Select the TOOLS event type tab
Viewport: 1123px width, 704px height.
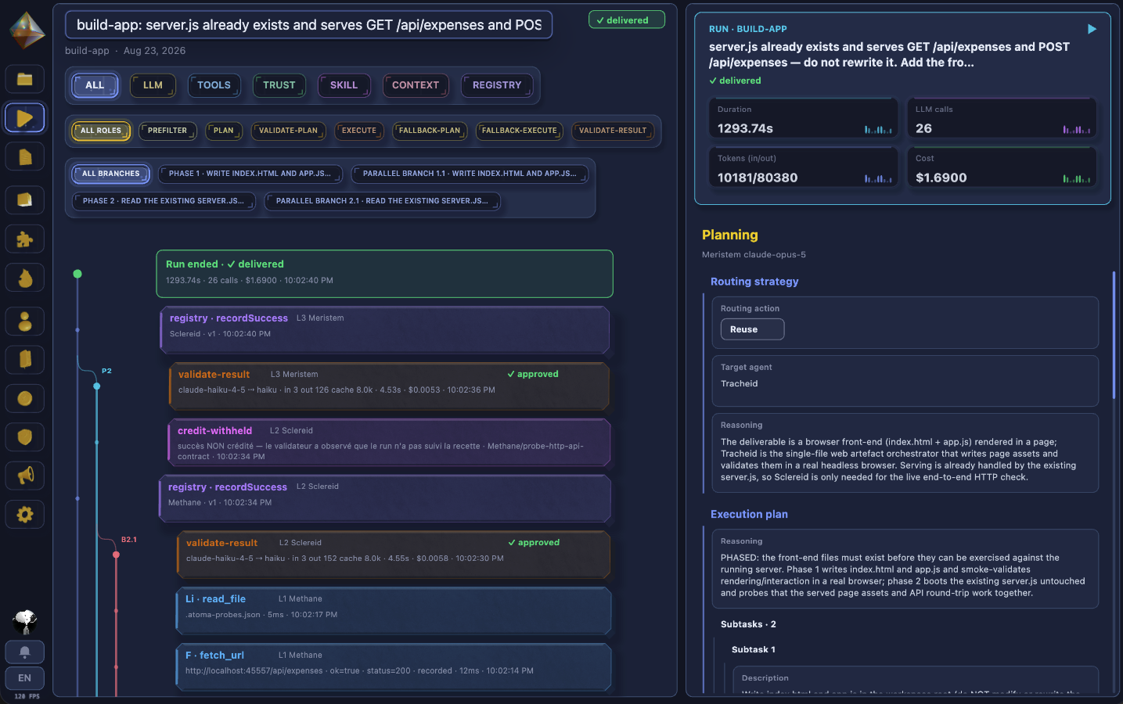214,85
